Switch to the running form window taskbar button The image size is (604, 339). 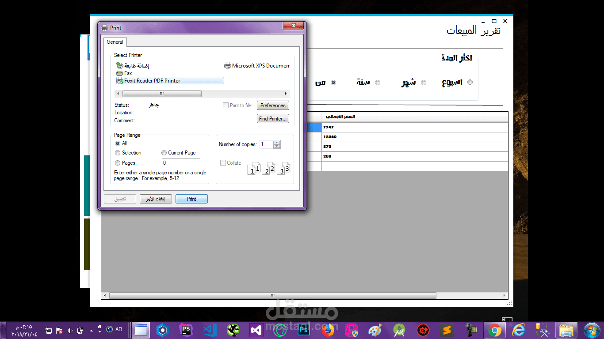(141, 330)
